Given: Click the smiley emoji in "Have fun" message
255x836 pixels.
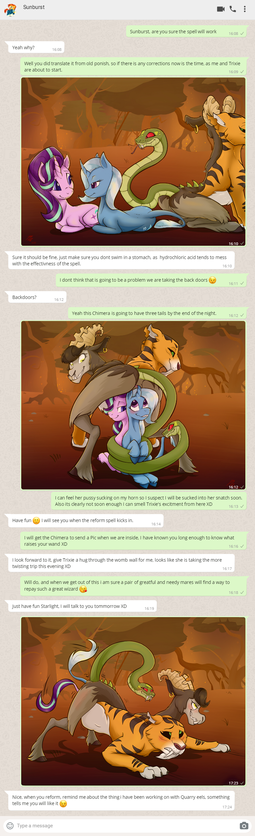Looking at the screenshot, I should pos(37,520).
